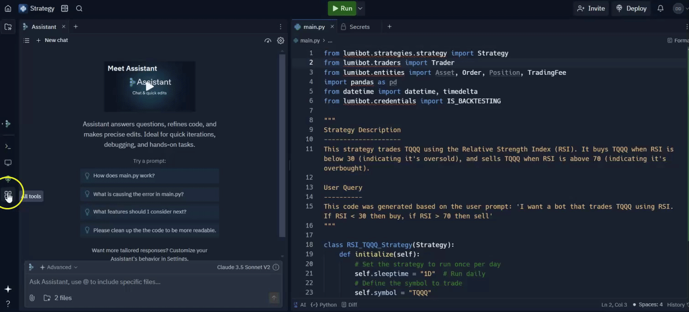Viewport: 689px width, 312px height.
Task: Toggle the Diff view in status bar
Action: coord(350,305)
